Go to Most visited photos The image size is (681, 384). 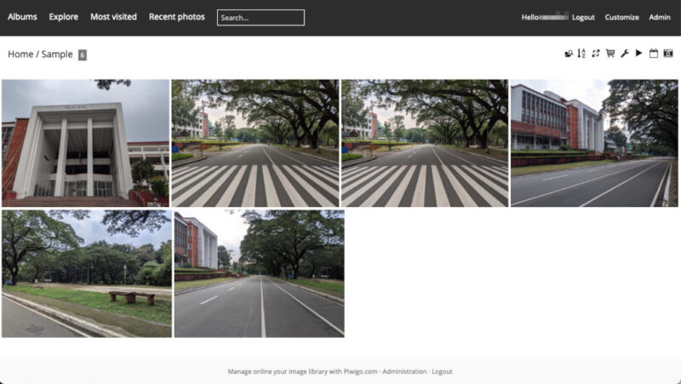click(113, 17)
